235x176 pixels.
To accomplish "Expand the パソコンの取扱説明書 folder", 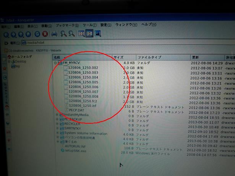I will [x=58, y=137].
